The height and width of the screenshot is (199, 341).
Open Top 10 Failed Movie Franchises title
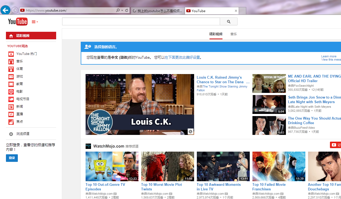(x=269, y=187)
